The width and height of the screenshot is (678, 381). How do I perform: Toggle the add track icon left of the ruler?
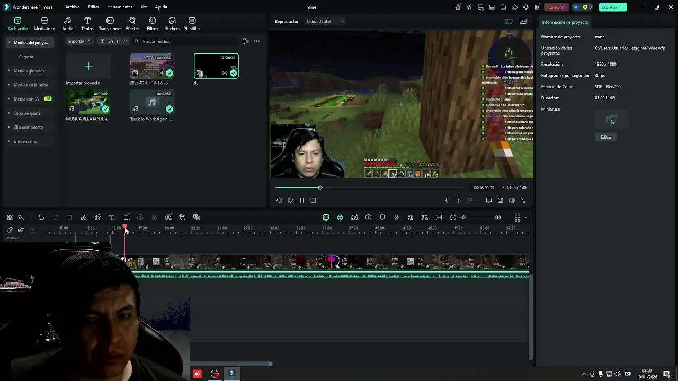(x=21, y=230)
